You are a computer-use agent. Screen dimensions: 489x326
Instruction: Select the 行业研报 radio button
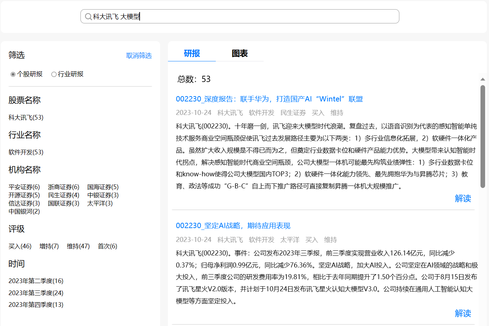point(54,74)
